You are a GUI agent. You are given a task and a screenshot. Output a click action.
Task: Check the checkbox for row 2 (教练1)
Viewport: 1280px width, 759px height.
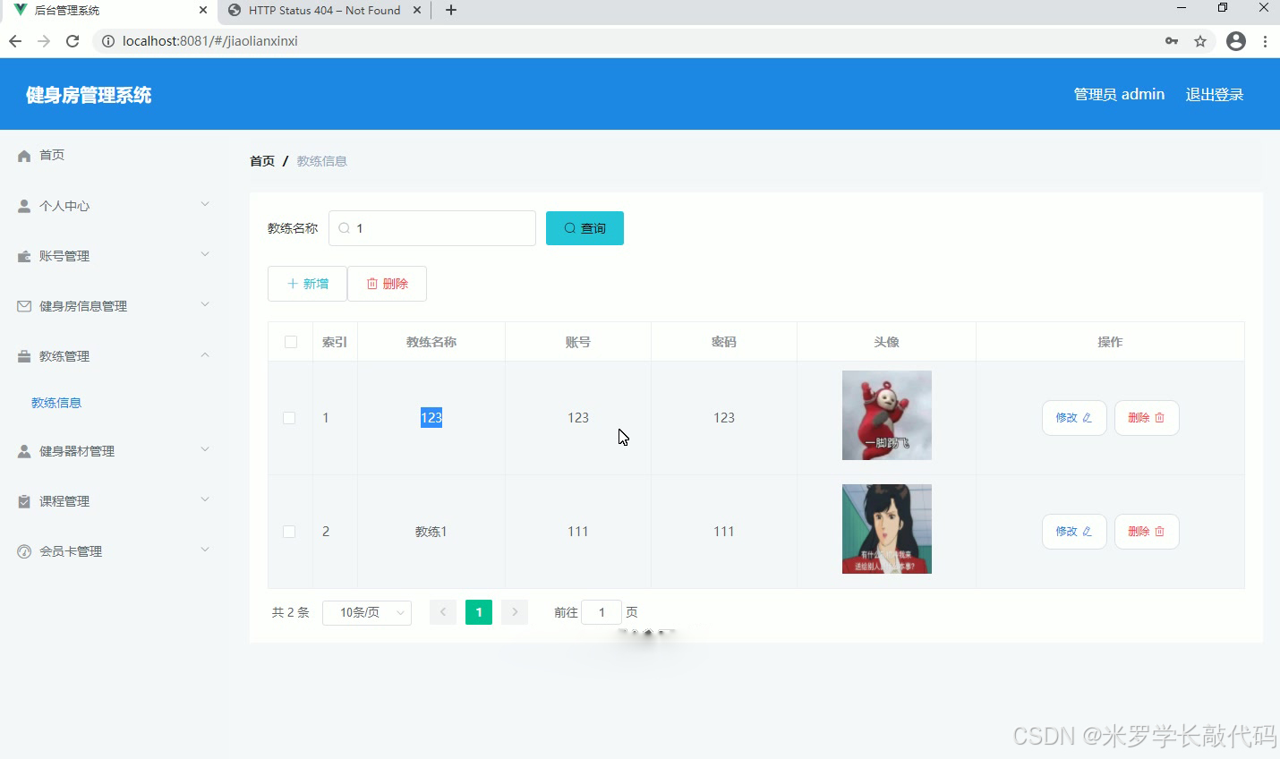coord(289,531)
